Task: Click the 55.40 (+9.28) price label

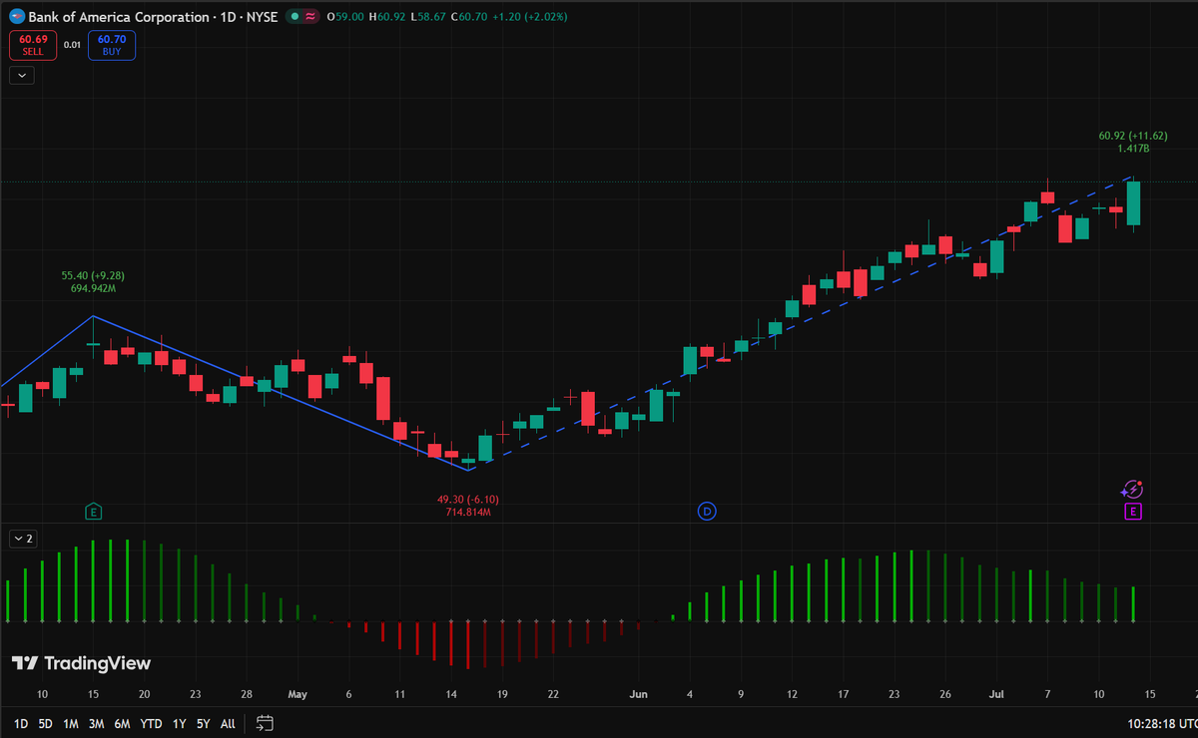Action: click(93, 275)
